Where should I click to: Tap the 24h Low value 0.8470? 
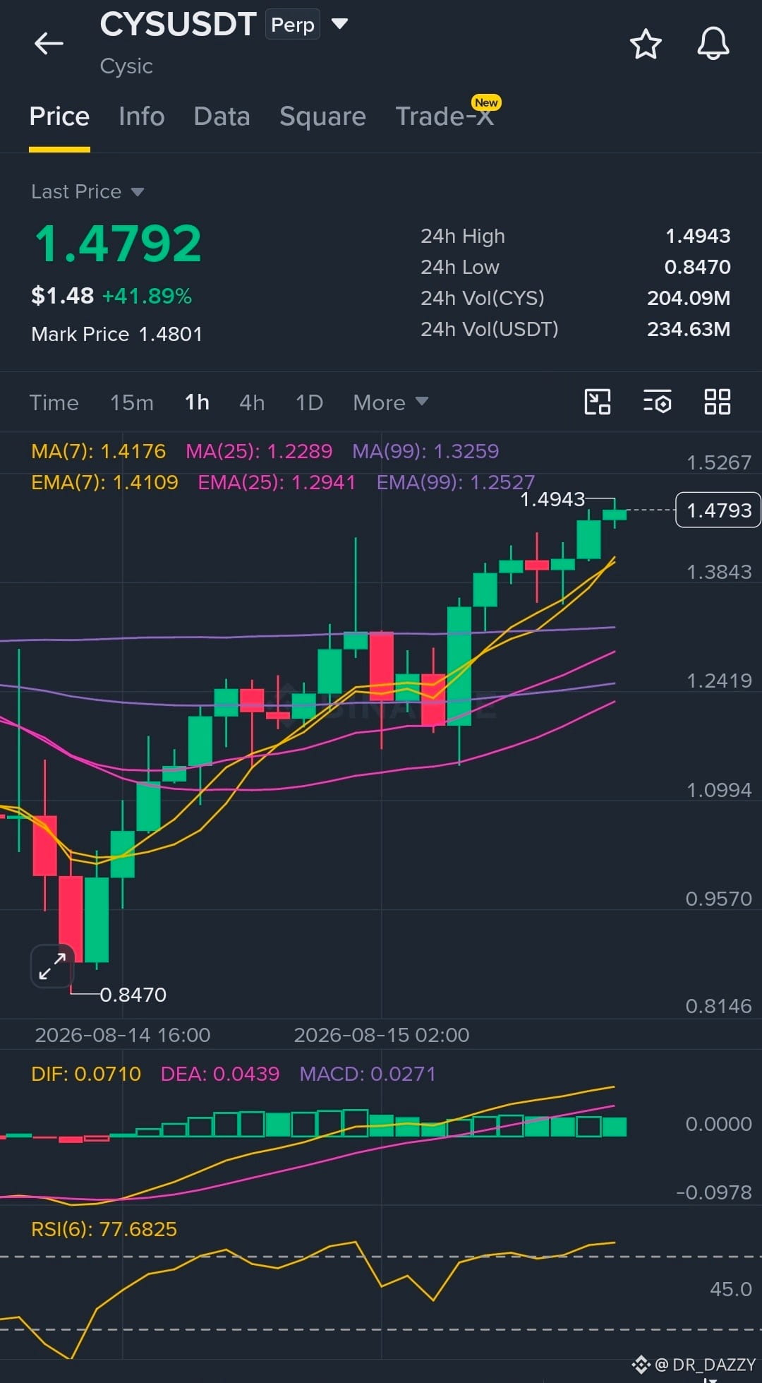697,267
